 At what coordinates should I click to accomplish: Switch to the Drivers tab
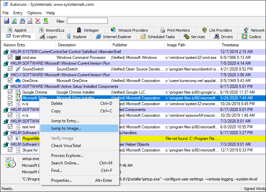click(x=223, y=36)
